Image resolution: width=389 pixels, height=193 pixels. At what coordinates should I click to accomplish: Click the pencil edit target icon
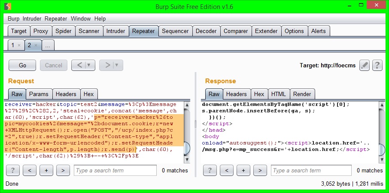[x=365, y=66]
